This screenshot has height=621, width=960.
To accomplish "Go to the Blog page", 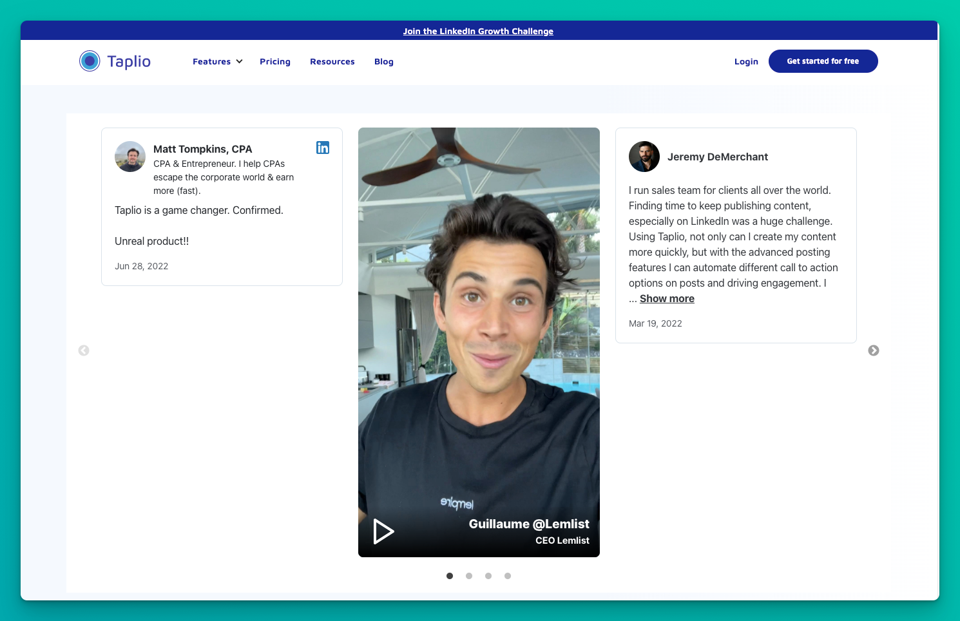I will point(384,62).
